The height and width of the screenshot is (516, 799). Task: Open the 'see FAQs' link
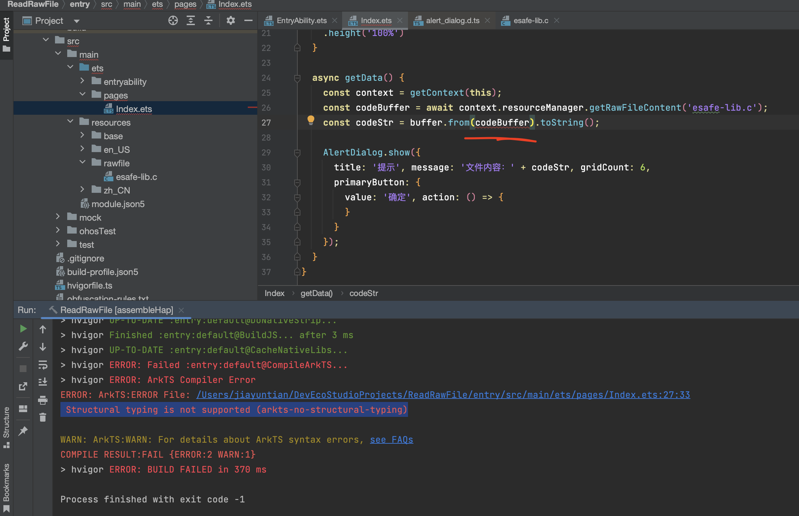coord(391,440)
